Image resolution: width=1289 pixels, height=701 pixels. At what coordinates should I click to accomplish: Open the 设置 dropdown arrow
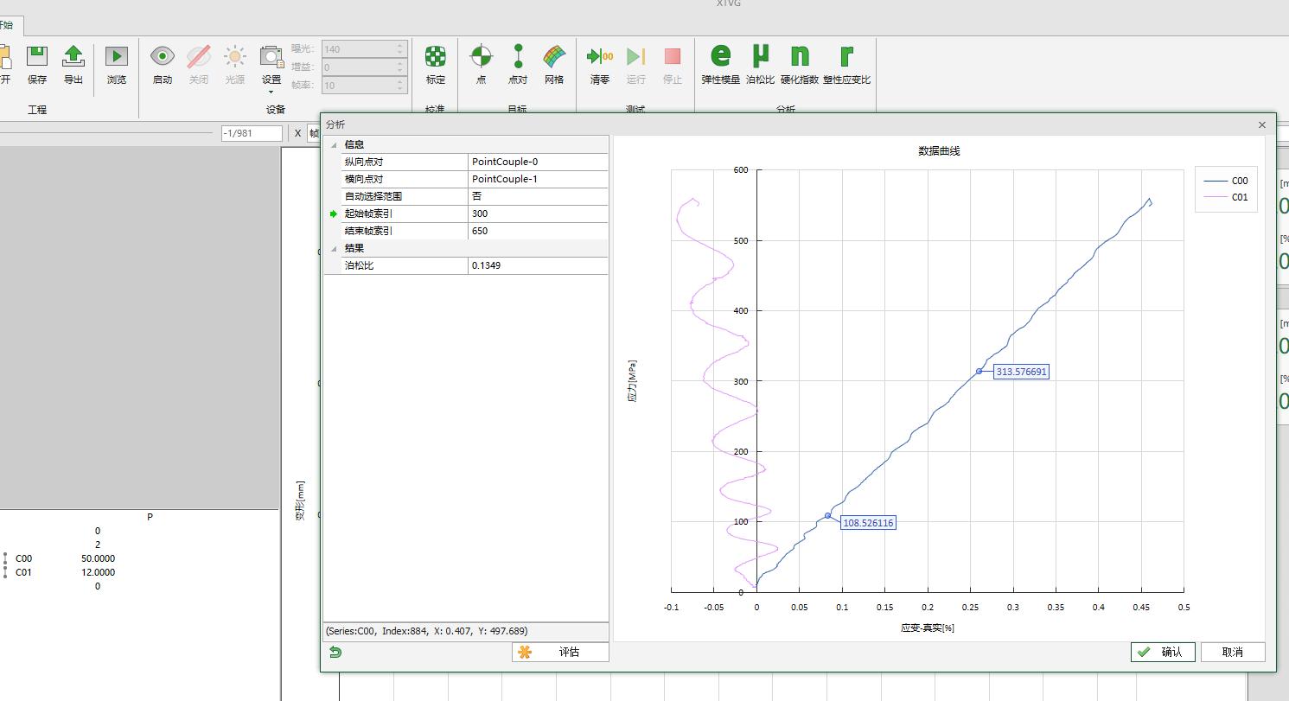point(271,92)
